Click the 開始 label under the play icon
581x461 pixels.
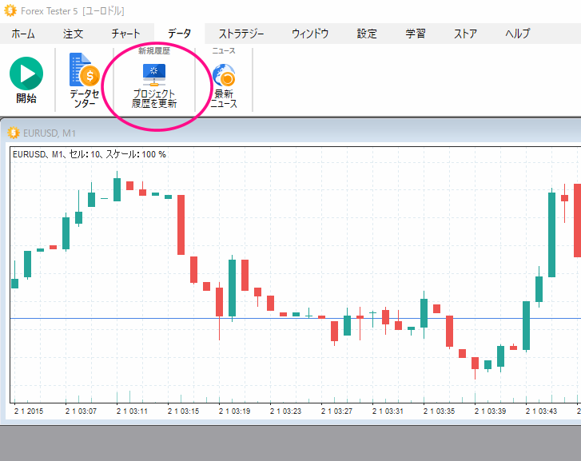pos(26,98)
